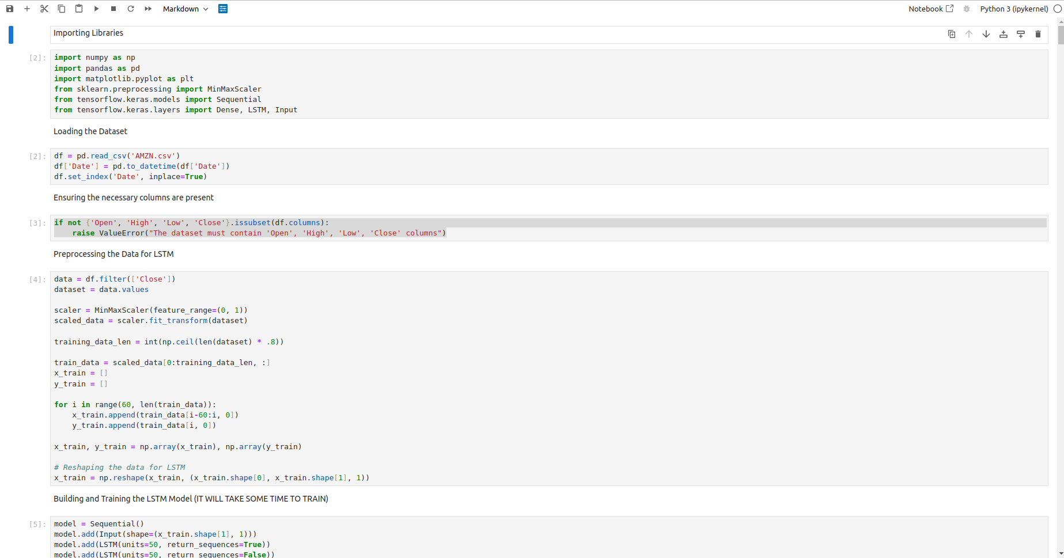Open the Notebook in new window link

pyautogui.click(x=931, y=9)
